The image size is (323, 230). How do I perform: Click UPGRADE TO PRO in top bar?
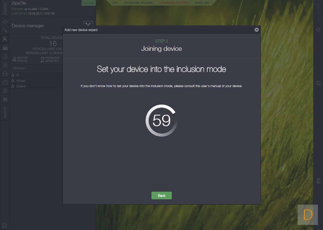coord(174,3)
